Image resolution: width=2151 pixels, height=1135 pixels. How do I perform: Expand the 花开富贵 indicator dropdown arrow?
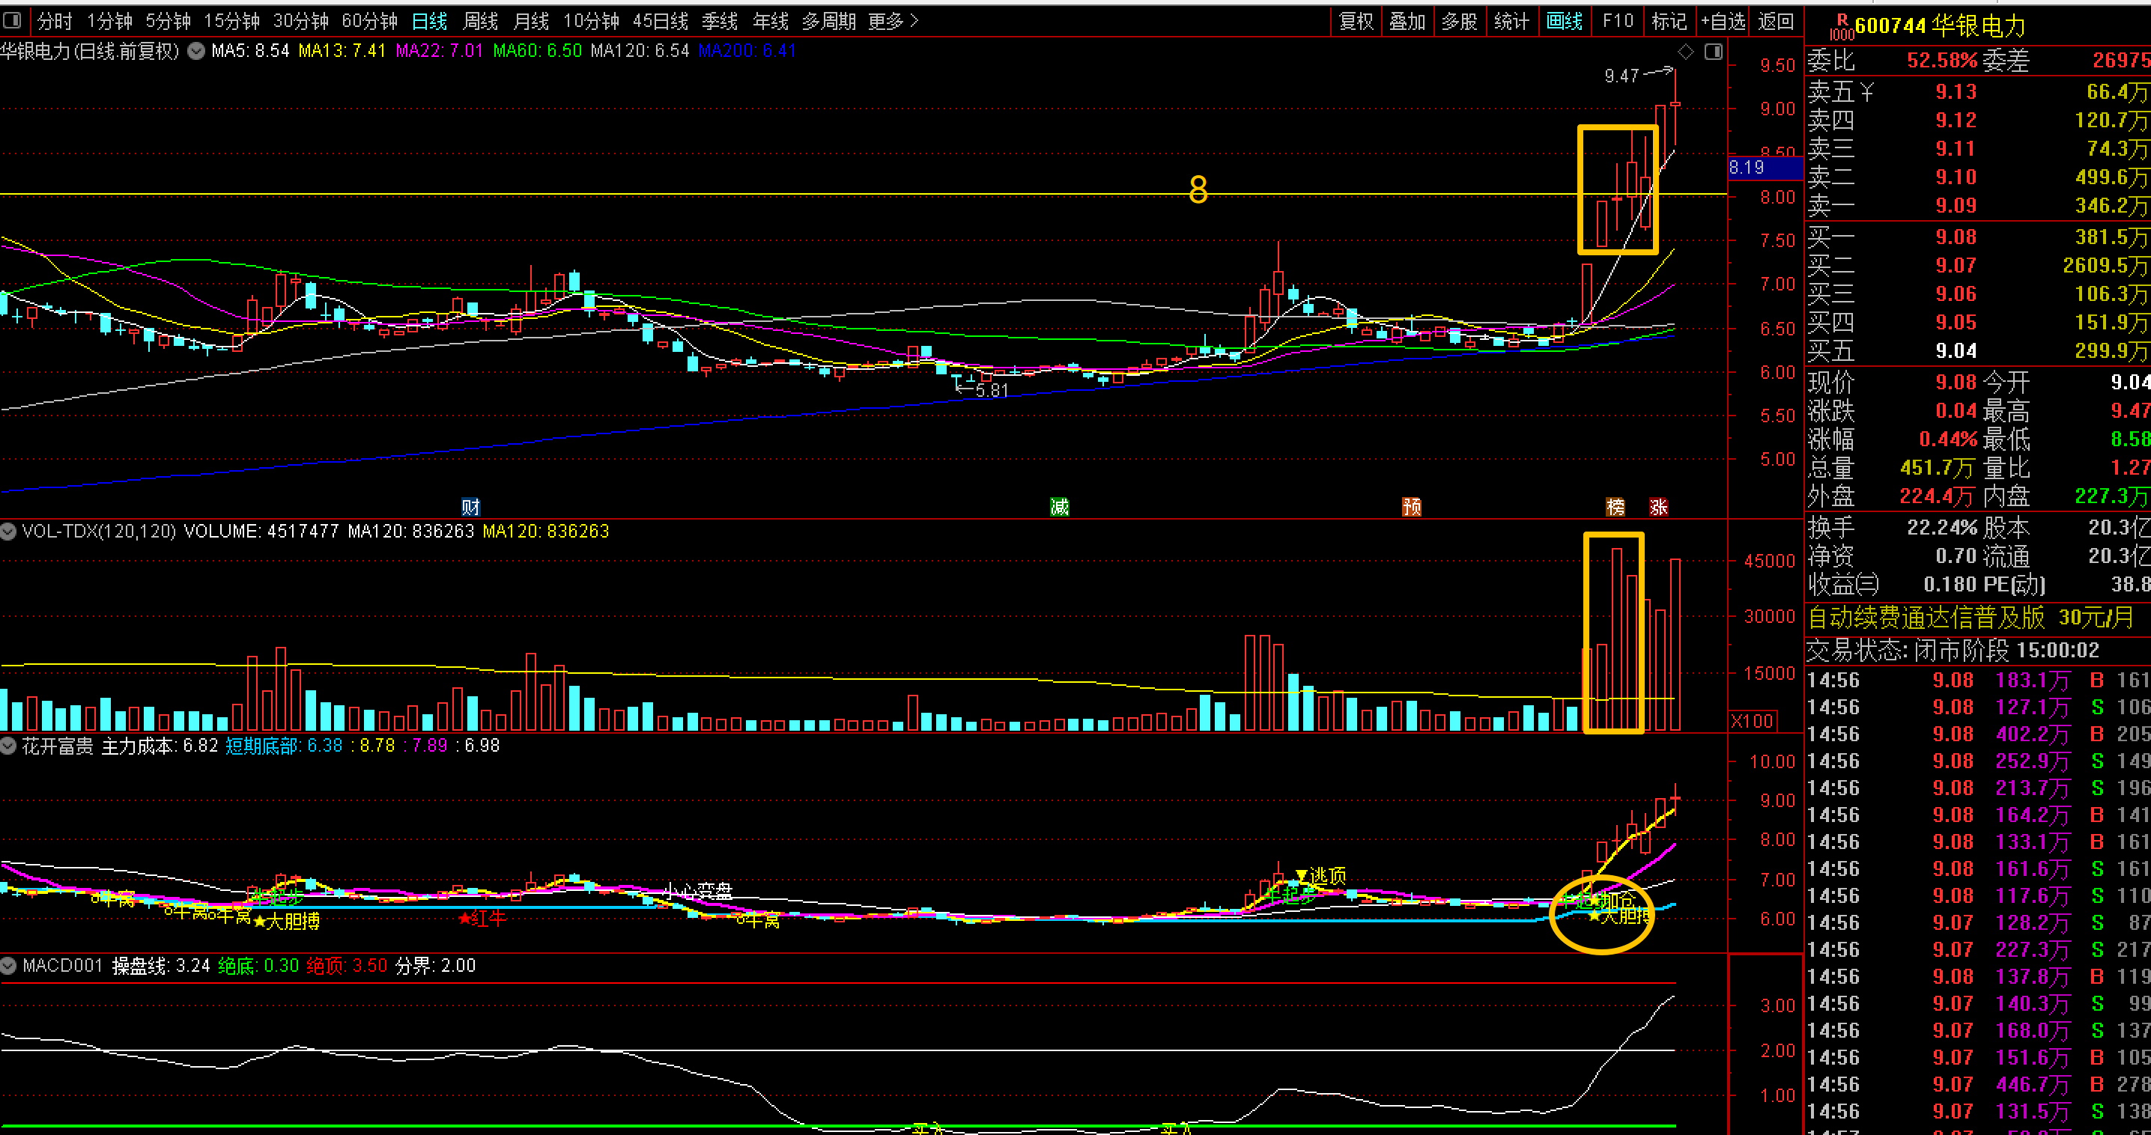pos(8,745)
